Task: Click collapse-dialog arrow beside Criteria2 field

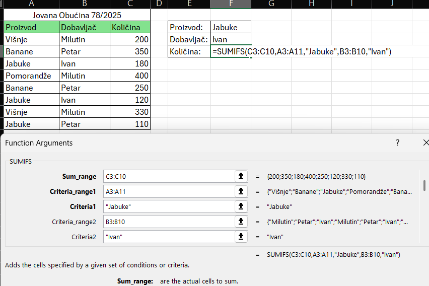Action: click(x=241, y=237)
